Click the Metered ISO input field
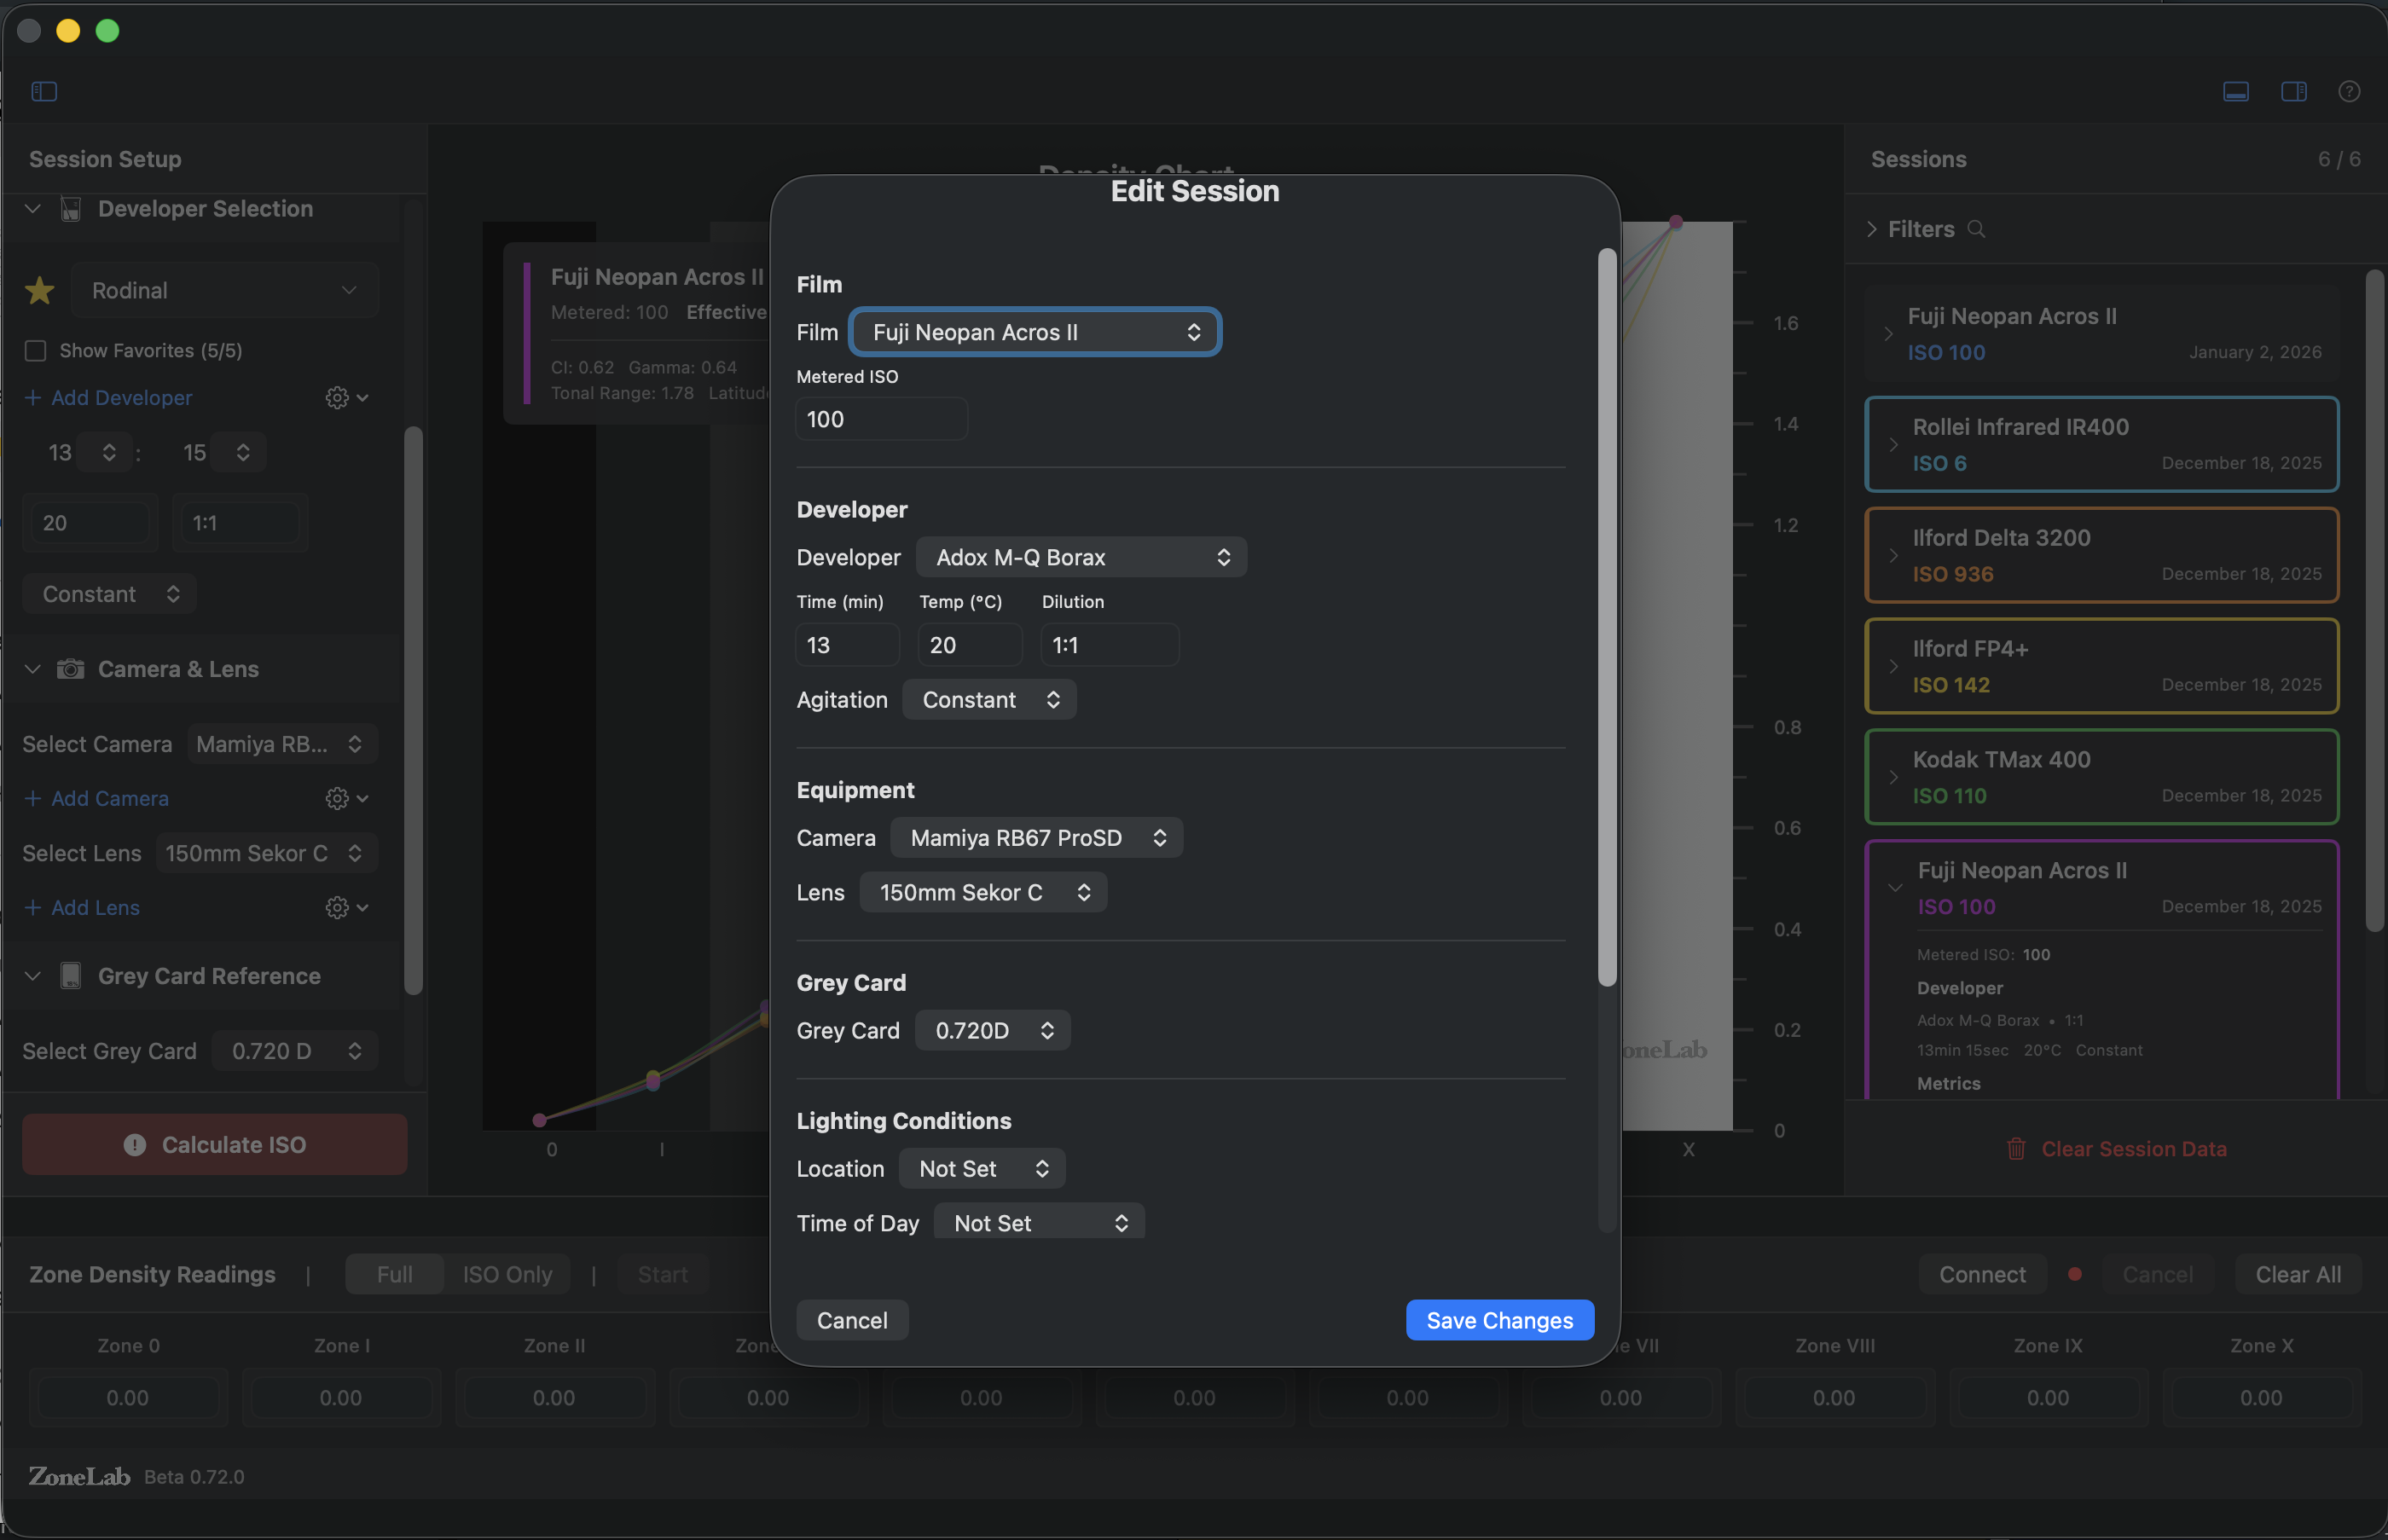Viewport: 2388px width, 1540px height. (881, 418)
